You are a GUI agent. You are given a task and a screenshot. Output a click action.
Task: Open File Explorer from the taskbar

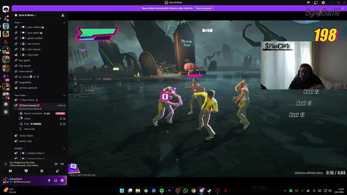click(138, 191)
